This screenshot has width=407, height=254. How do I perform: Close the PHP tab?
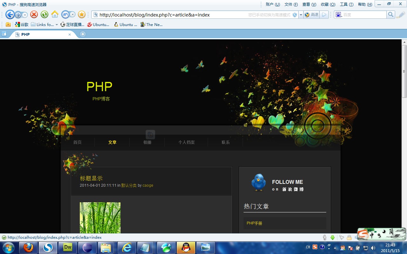coord(70,35)
